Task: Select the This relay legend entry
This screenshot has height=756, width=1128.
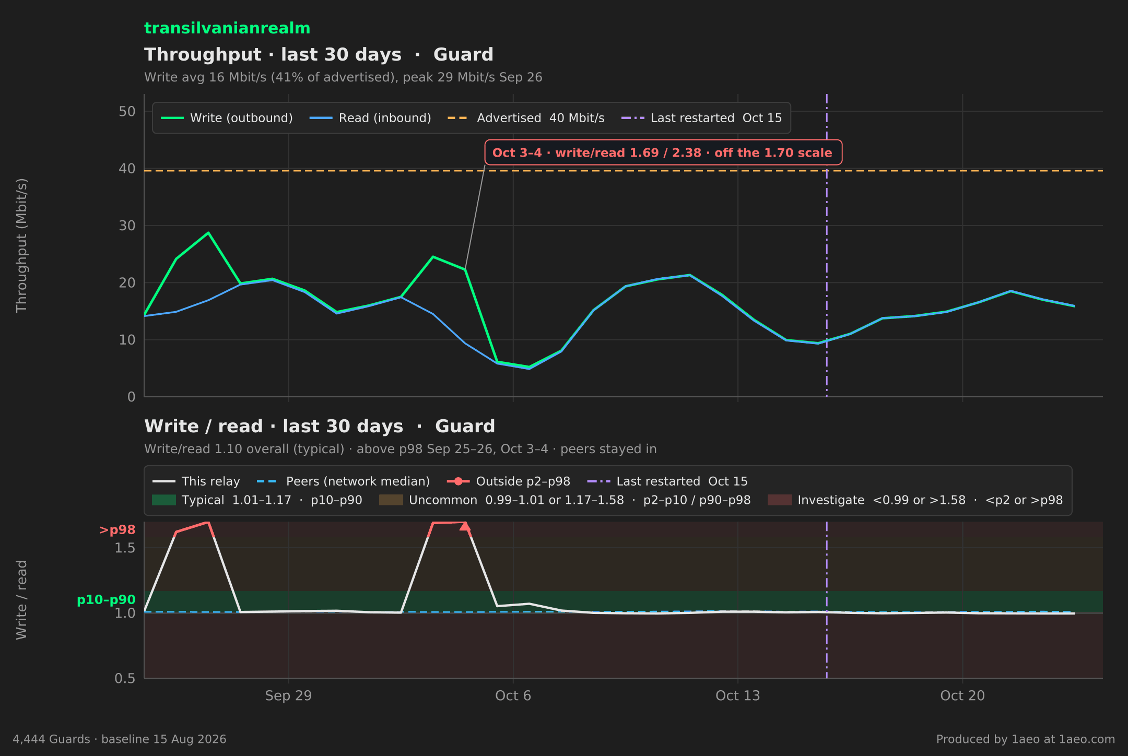Action: point(196,481)
